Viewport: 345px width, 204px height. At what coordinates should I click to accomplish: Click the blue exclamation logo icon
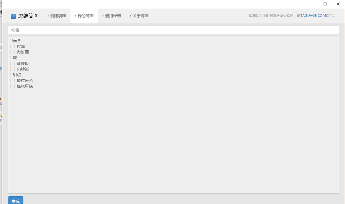pos(13,16)
